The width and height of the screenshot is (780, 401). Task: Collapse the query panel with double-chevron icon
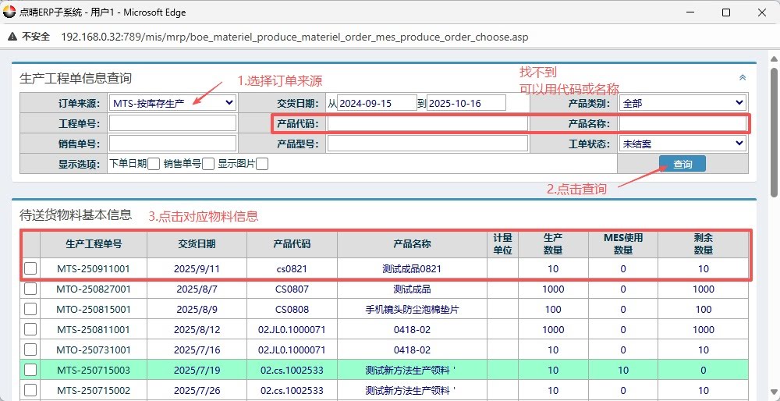[x=742, y=78]
